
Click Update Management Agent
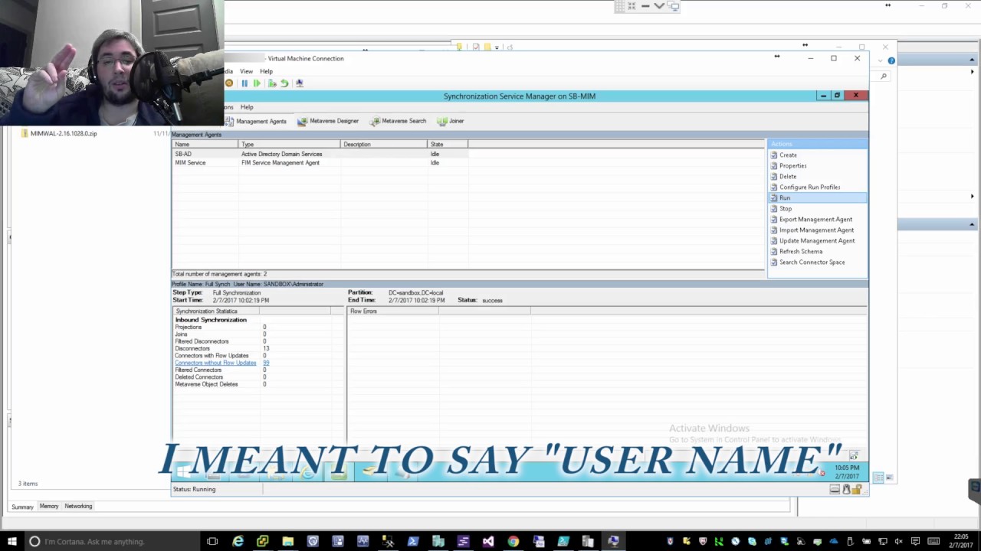click(x=817, y=241)
